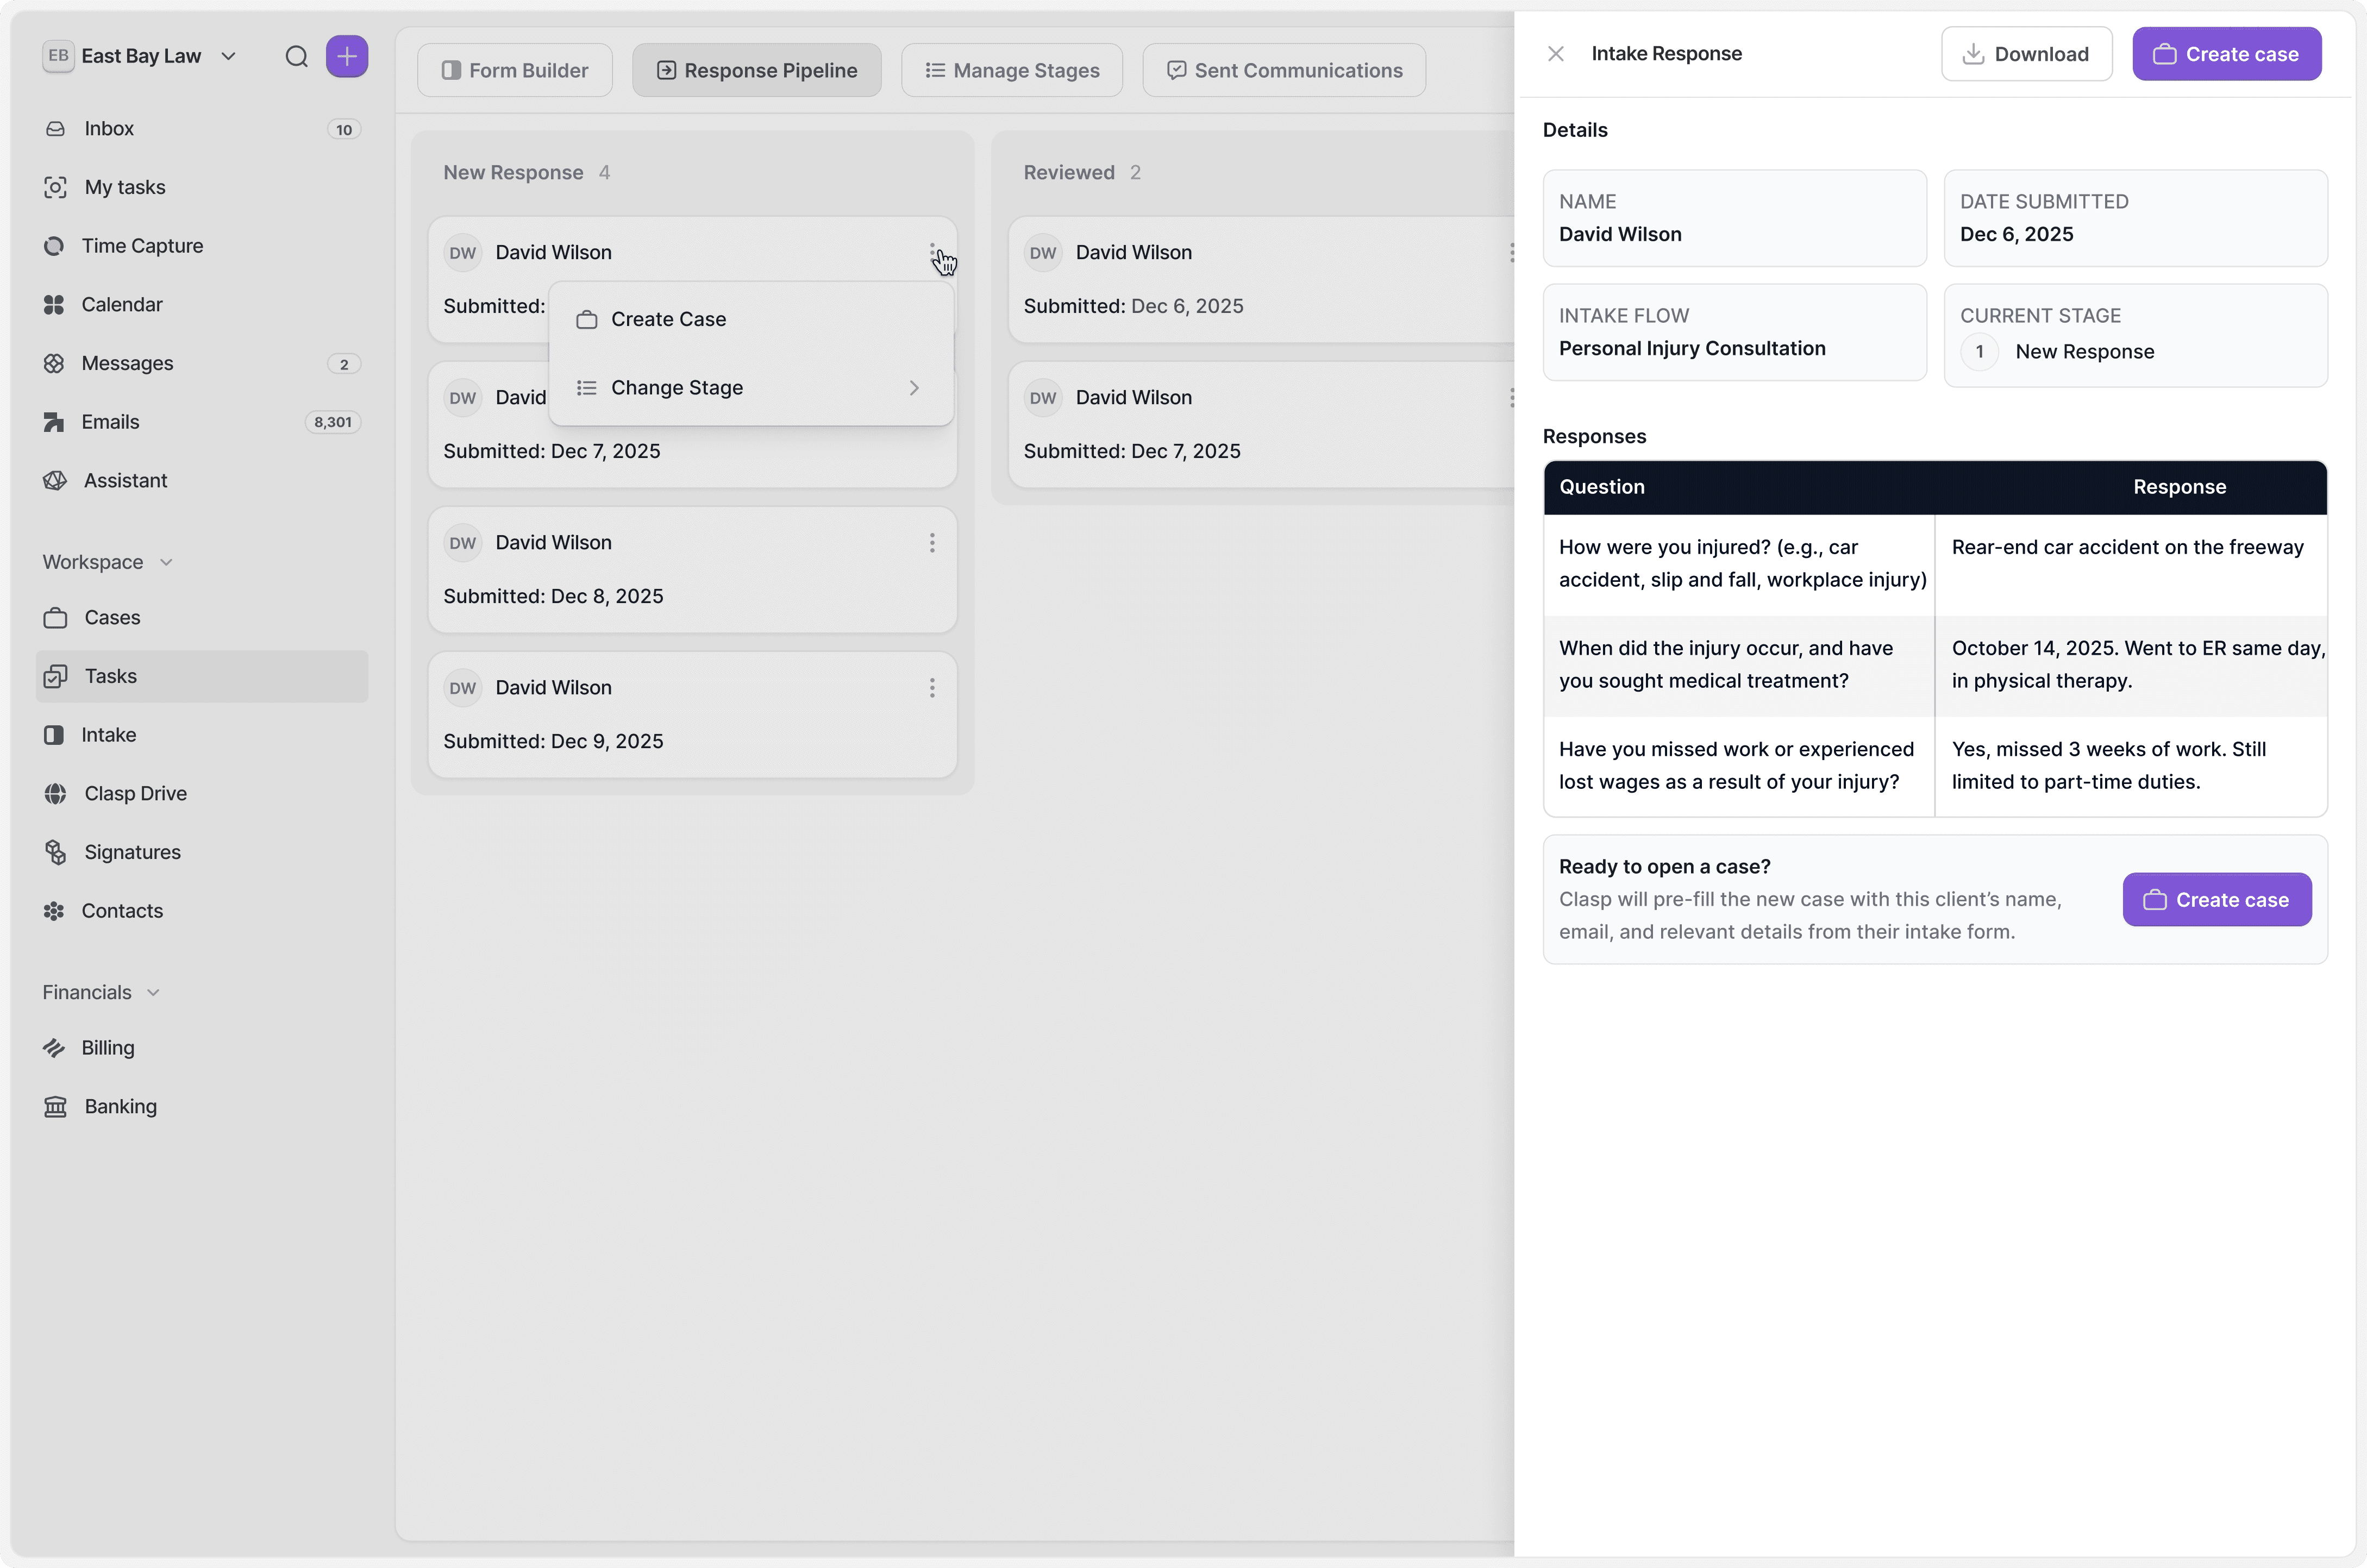
Task: Switch to the Sent Communications tab
Action: coord(1284,70)
